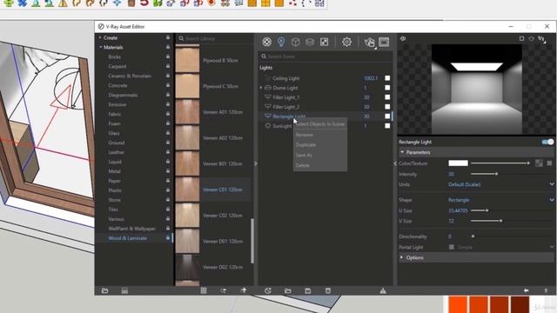Image resolution: width=557 pixels, height=313 pixels.
Task: Click the Rectangle Light row icon
Action: 268,116
